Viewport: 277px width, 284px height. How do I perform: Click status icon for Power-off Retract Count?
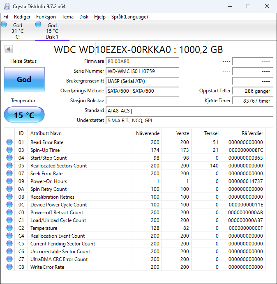coord(9,212)
